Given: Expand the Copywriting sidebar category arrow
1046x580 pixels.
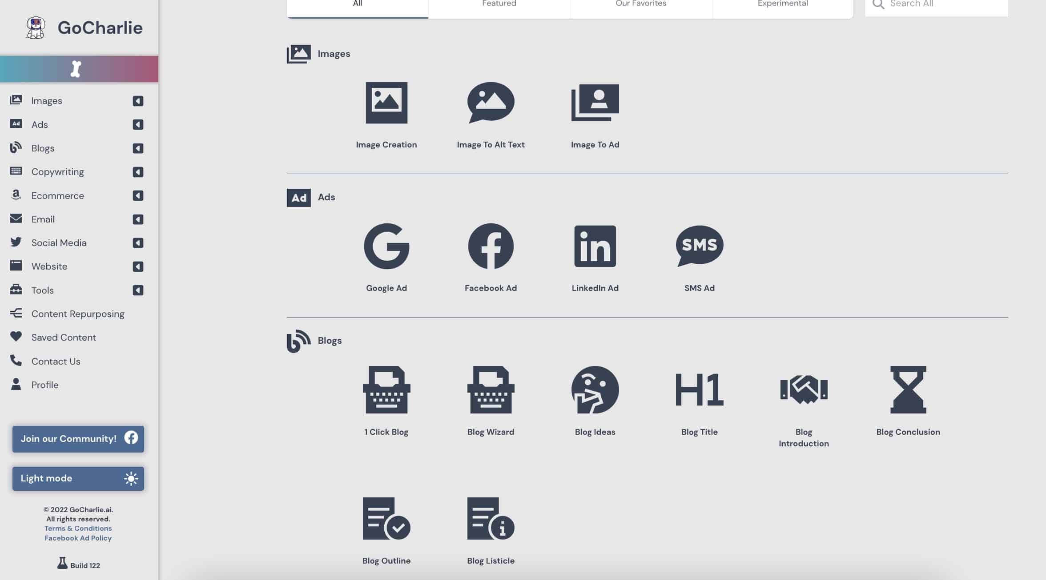Looking at the screenshot, I should click(x=138, y=172).
